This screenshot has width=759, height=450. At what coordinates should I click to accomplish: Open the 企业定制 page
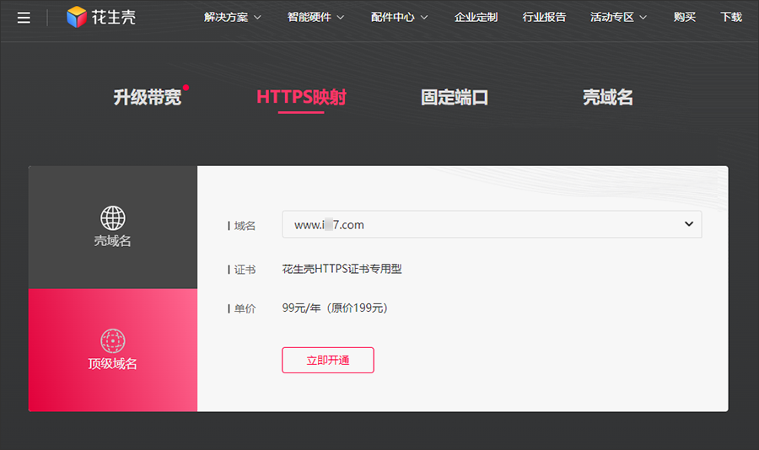(x=476, y=18)
